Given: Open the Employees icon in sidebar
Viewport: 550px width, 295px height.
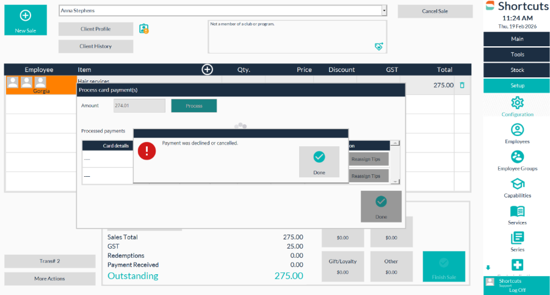Looking at the screenshot, I should (517, 130).
